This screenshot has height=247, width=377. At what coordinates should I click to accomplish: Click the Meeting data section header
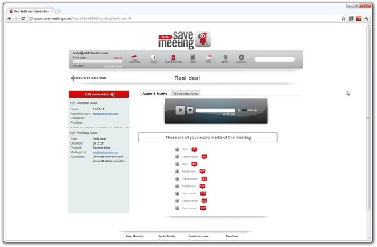click(83, 133)
